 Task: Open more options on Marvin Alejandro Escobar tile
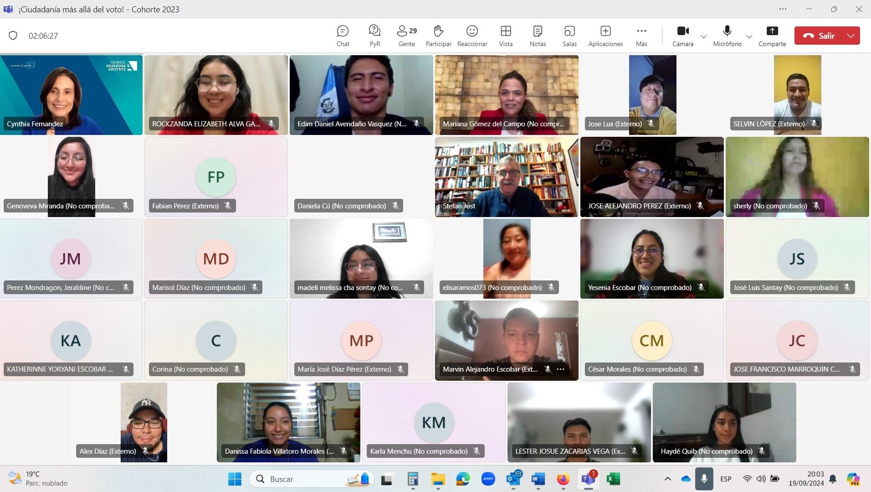561,369
